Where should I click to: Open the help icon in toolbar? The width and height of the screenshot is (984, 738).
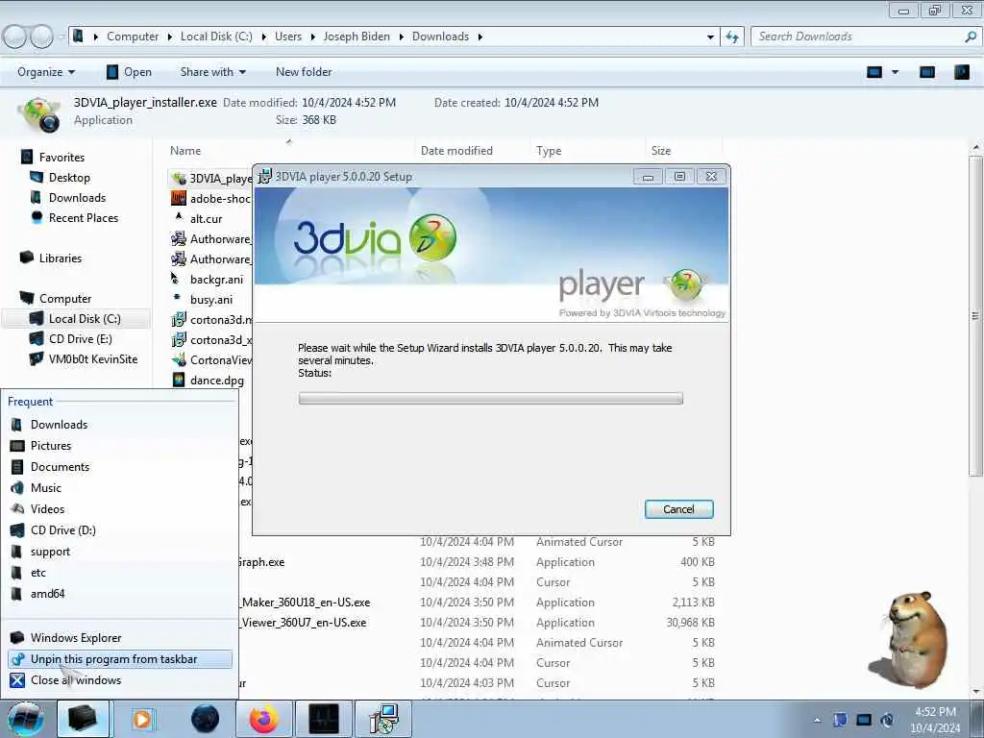(x=961, y=72)
